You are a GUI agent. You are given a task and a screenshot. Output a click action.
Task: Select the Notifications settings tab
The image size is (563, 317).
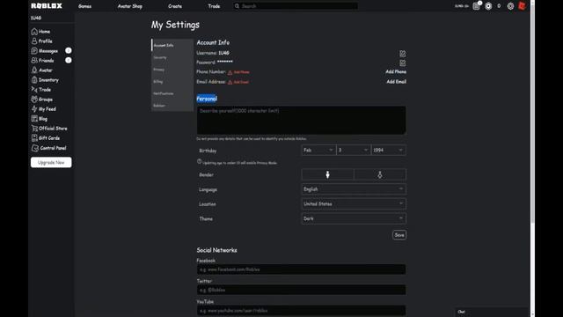[x=172, y=93]
